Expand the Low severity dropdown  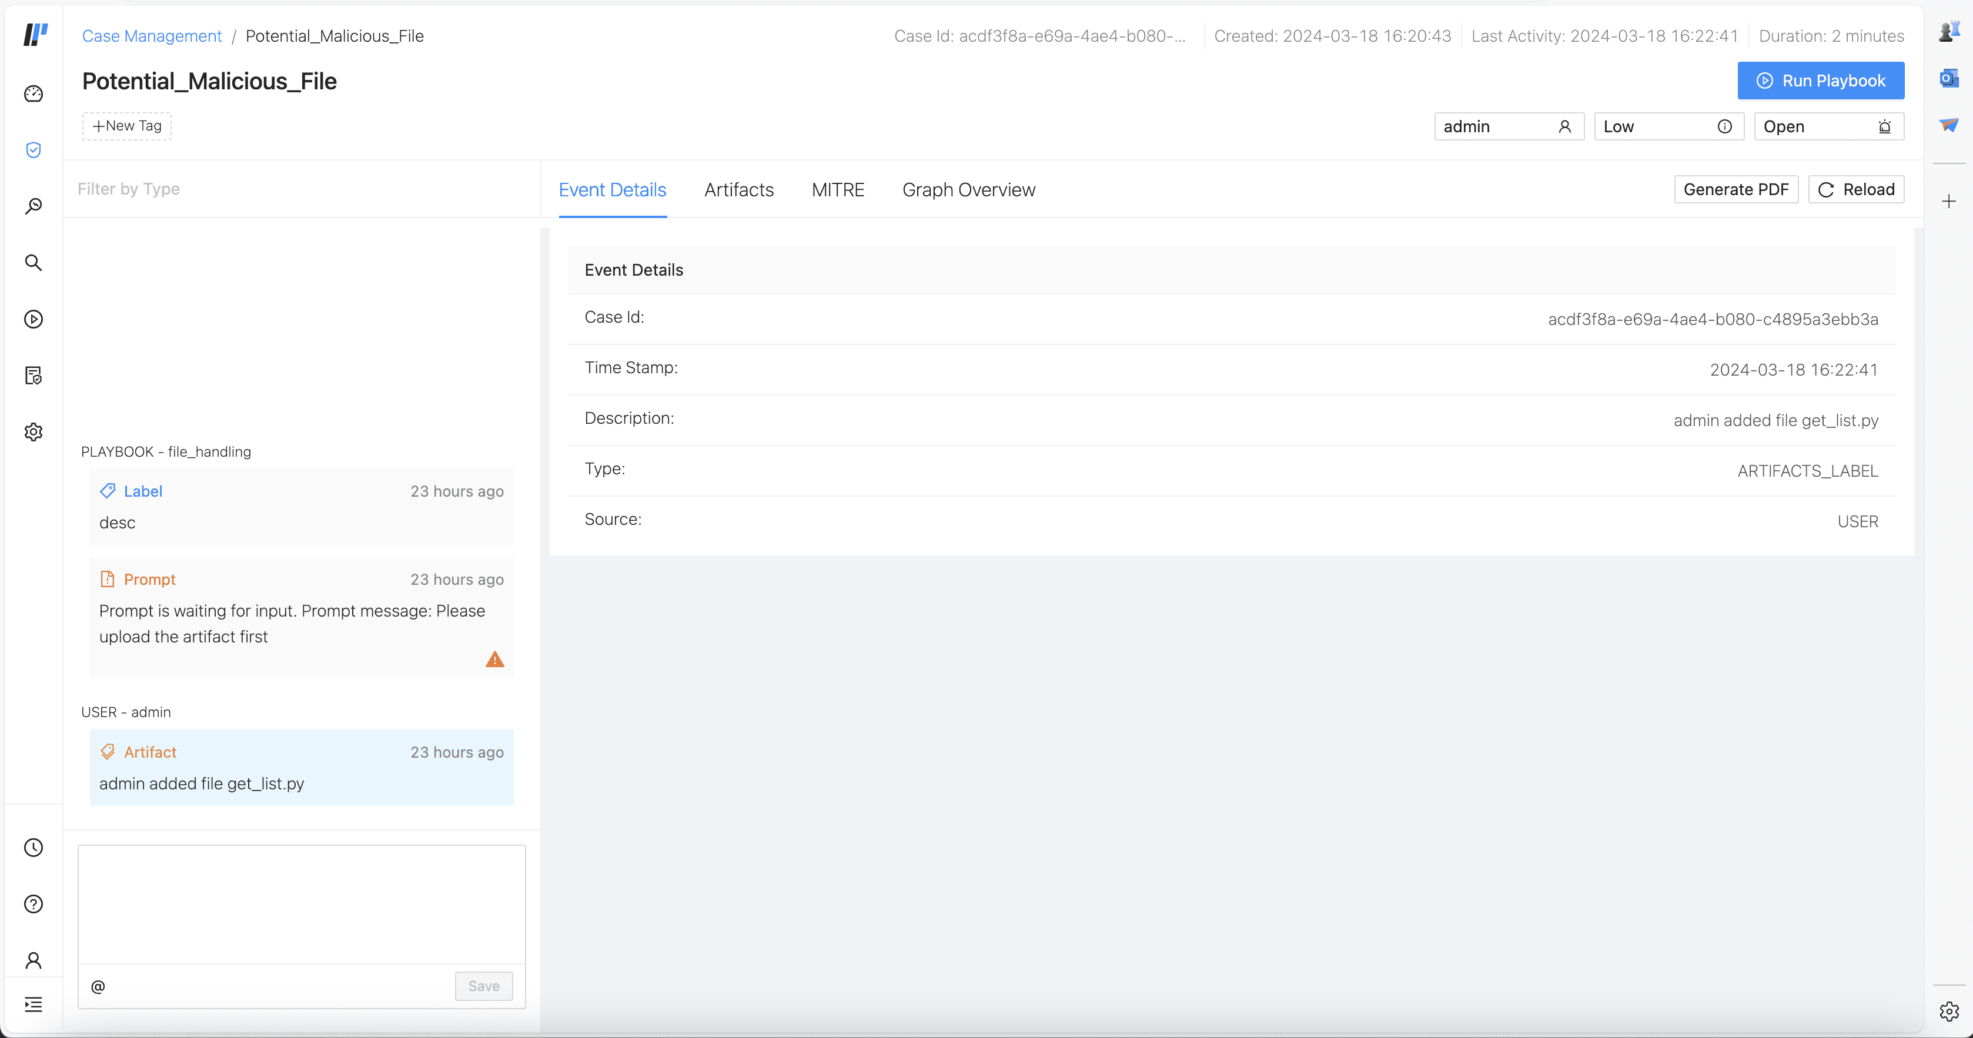pyautogui.click(x=1667, y=126)
